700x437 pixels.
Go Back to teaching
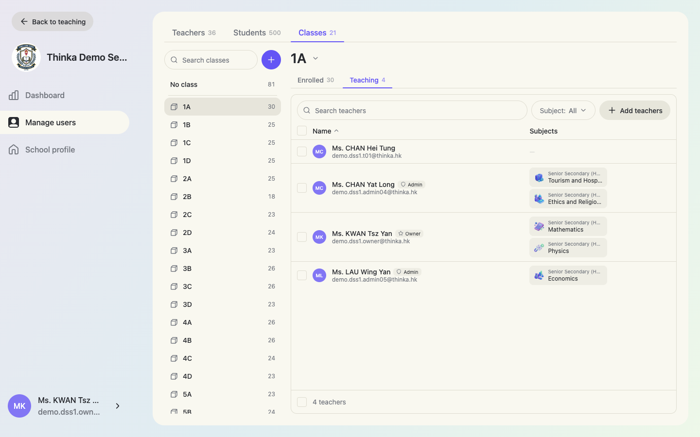(x=52, y=21)
